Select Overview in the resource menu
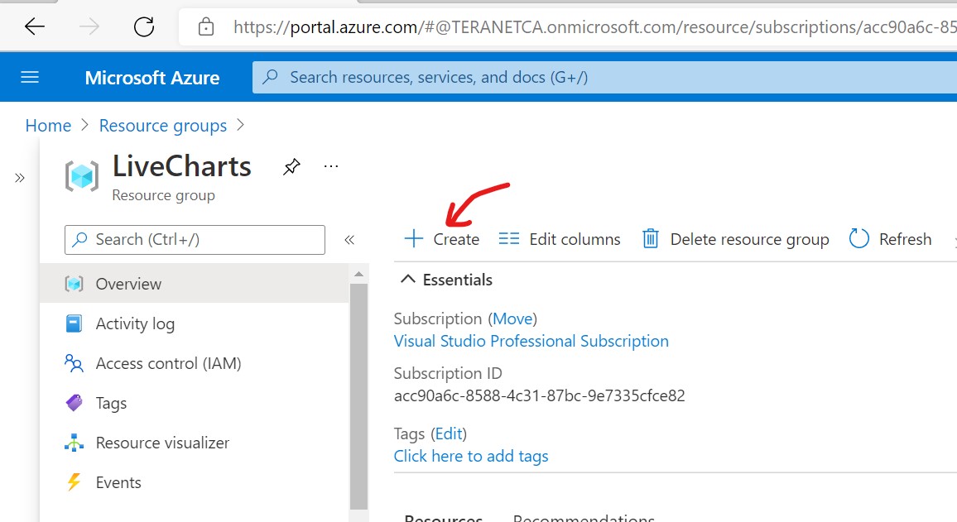This screenshot has width=957, height=522. tap(195, 284)
